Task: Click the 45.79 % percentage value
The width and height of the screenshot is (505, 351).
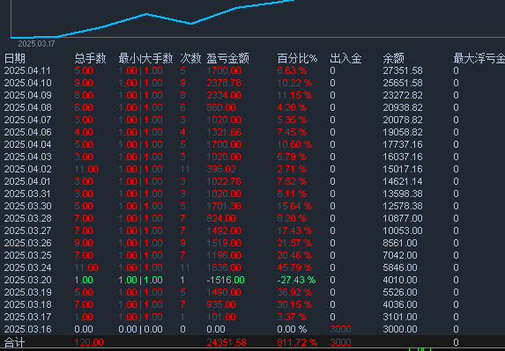Action: pyautogui.click(x=294, y=267)
